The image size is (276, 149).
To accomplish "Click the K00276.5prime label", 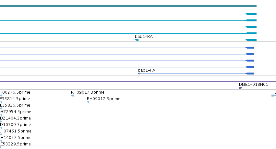I will point(15,92).
